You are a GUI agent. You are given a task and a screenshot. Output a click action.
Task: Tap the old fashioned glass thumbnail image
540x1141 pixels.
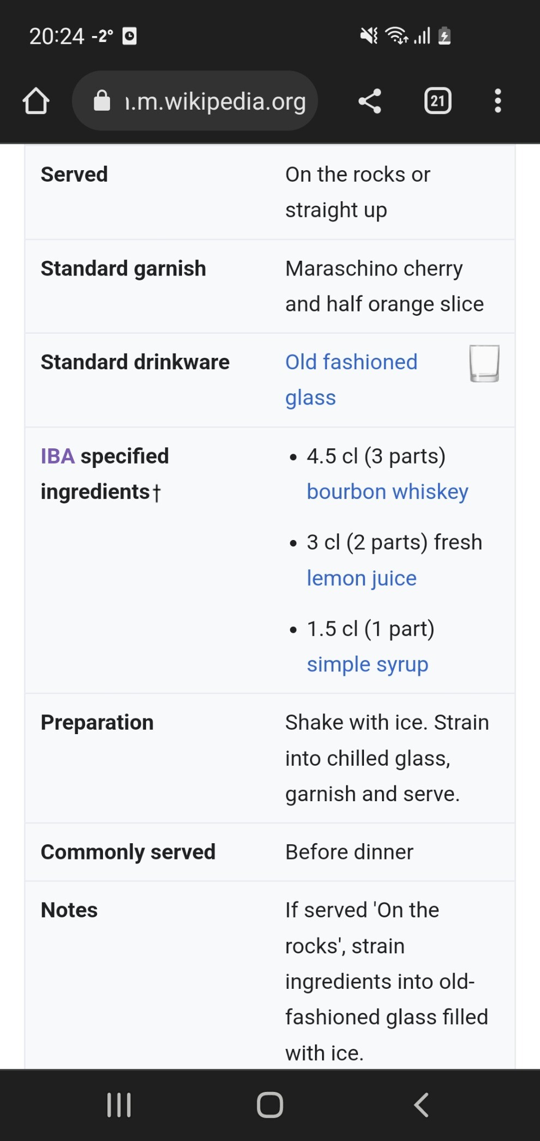pyautogui.click(x=484, y=363)
